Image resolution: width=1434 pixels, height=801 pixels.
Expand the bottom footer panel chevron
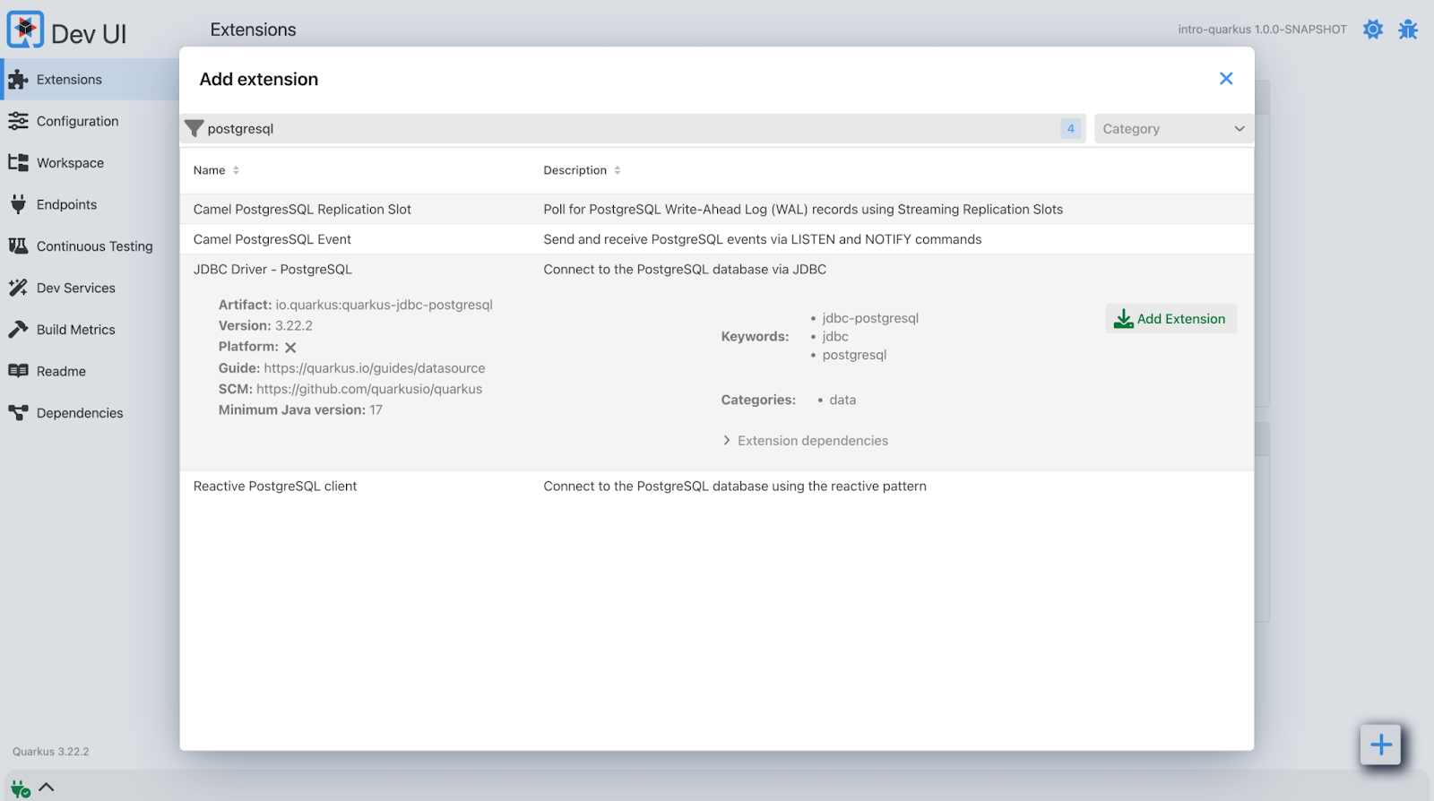tap(47, 787)
